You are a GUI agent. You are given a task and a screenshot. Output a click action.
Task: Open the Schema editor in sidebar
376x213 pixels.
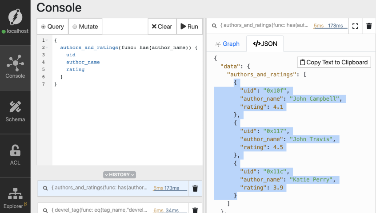coord(15,111)
